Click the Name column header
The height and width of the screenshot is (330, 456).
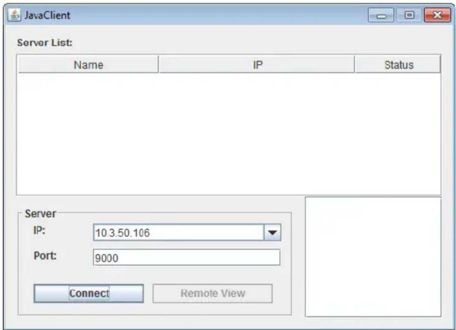coord(88,65)
